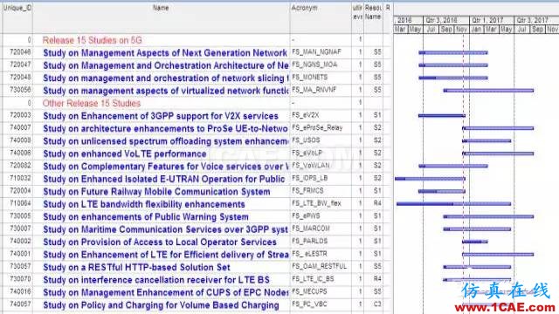
Task: Click the FS_eV2X acronym cell
Action: (306, 115)
